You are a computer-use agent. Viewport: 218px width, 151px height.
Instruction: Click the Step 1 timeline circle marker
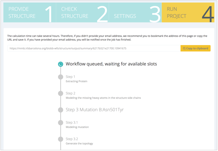point(61,77)
